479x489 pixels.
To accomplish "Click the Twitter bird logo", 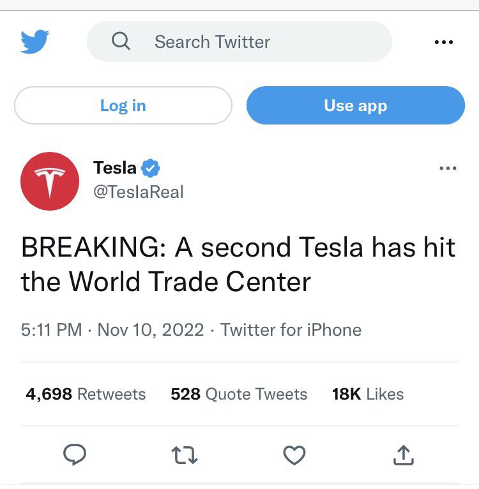I will tap(34, 42).
